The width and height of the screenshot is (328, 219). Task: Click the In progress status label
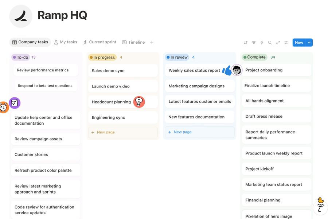click(x=102, y=57)
